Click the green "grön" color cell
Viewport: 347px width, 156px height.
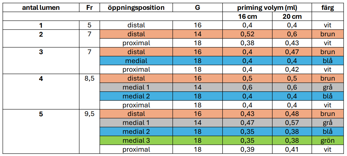click(x=328, y=141)
